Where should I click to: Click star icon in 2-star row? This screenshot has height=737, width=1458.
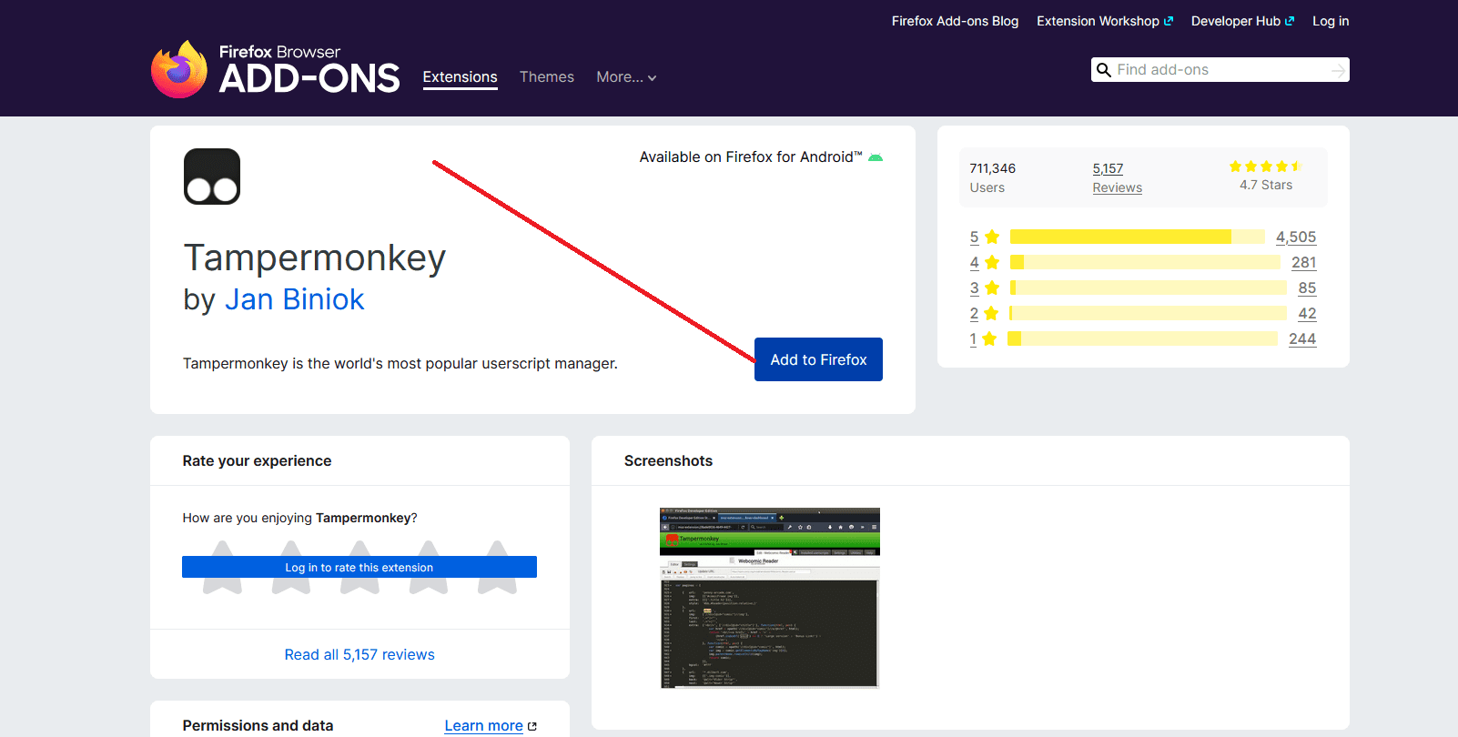(x=991, y=313)
